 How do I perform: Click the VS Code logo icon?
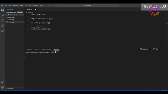click(2, 5)
